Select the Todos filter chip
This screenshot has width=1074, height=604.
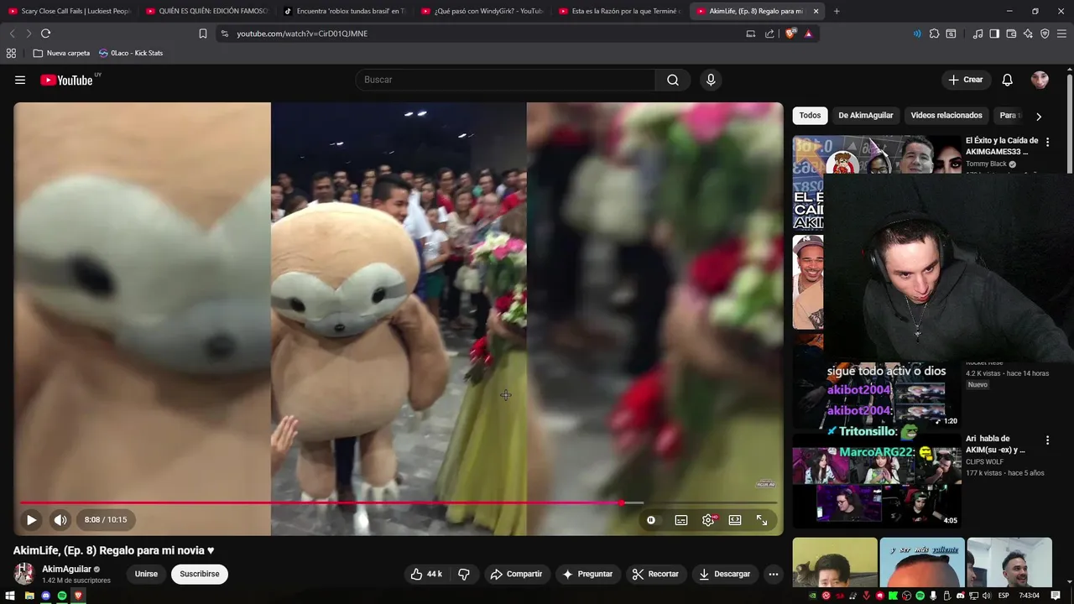(810, 115)
